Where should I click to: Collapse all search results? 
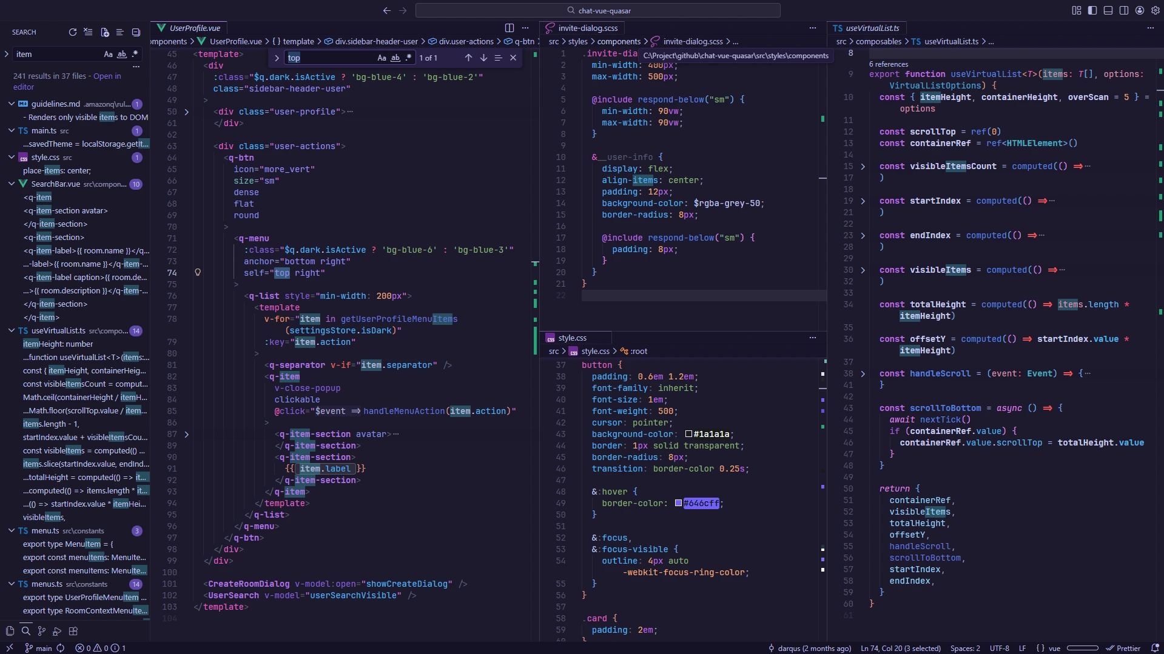[x=136, y=32]
